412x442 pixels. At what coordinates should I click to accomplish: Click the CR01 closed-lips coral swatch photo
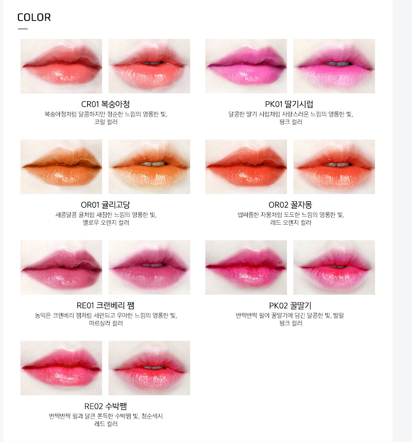coord(61,66)
